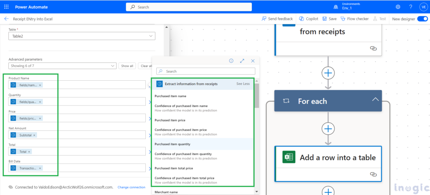Click Clear all button
The width and height of the screenshot is (430, 195).
[146, 66]
